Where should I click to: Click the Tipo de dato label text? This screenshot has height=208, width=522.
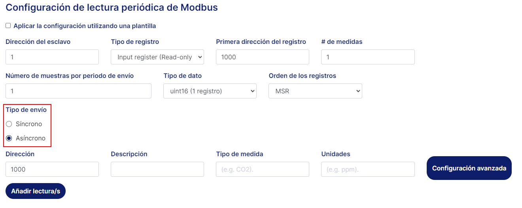click(182, 76)
